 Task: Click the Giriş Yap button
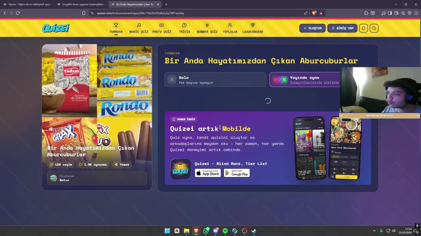tap(342, 28)
